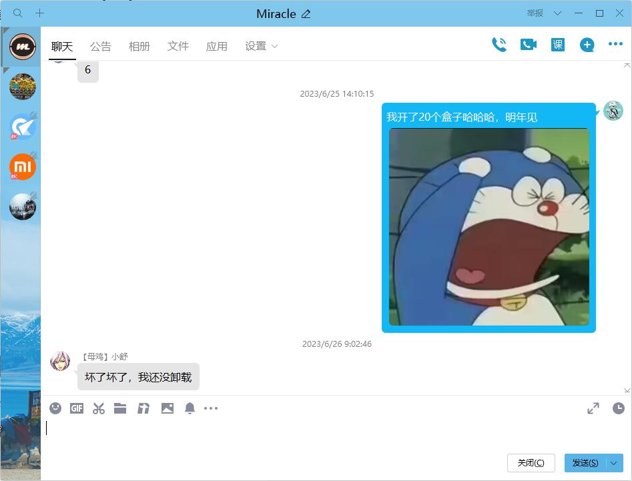Open group notifications via the bell icon
The image size is (632, 481).
190,408
